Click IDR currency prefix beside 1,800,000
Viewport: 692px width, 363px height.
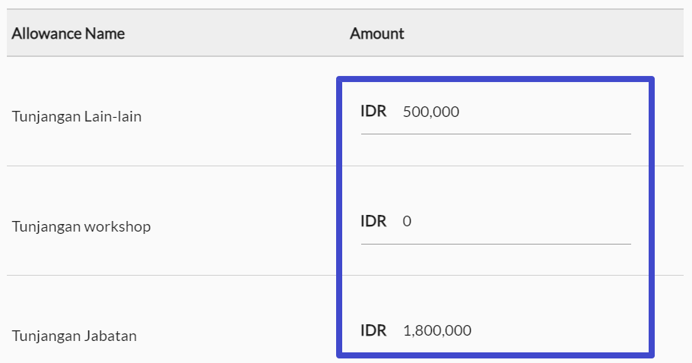point(373,330)
